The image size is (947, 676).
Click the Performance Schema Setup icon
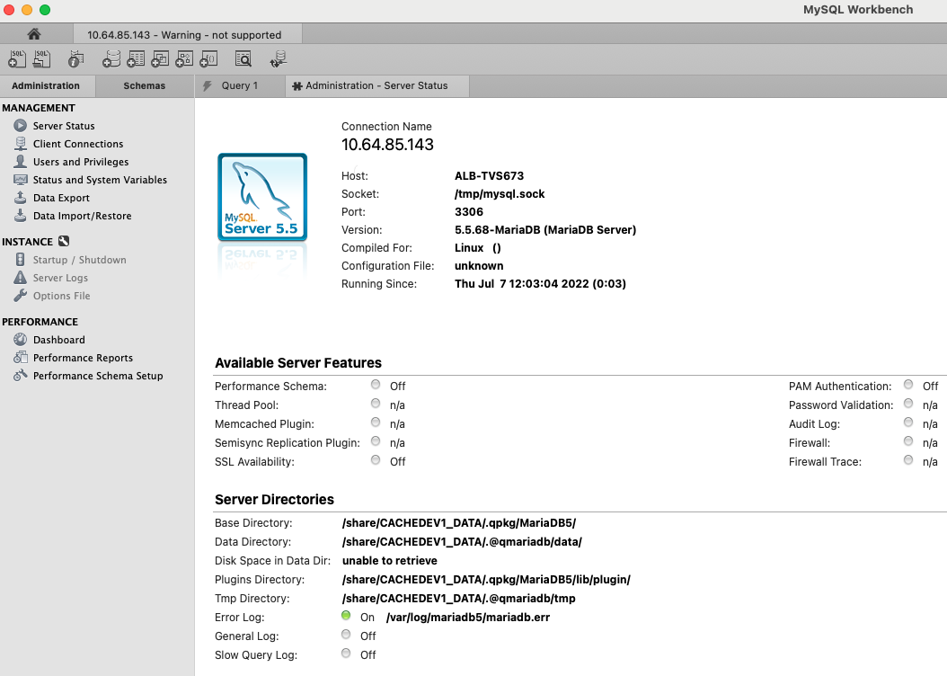21,375
